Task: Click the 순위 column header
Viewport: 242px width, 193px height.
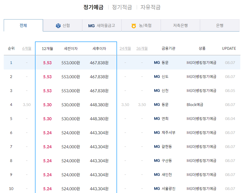Action: tap(11, 48)
